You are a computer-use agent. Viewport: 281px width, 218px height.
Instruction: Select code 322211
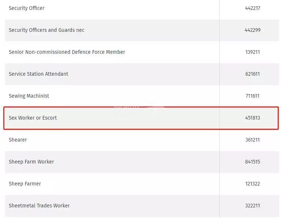pyautogui.click(x=252, y=206)
